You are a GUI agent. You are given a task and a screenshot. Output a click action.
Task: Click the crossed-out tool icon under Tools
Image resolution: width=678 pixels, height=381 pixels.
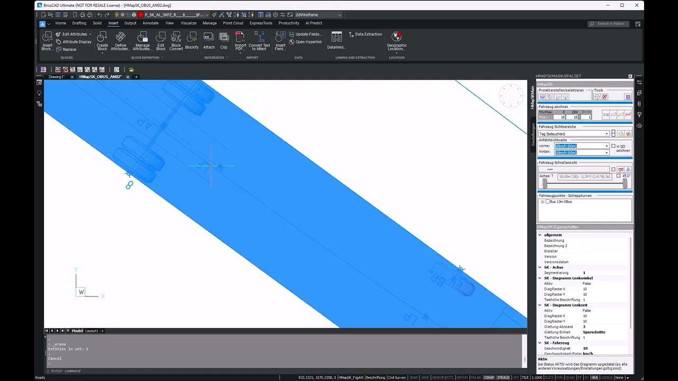[x=604, y=97]
